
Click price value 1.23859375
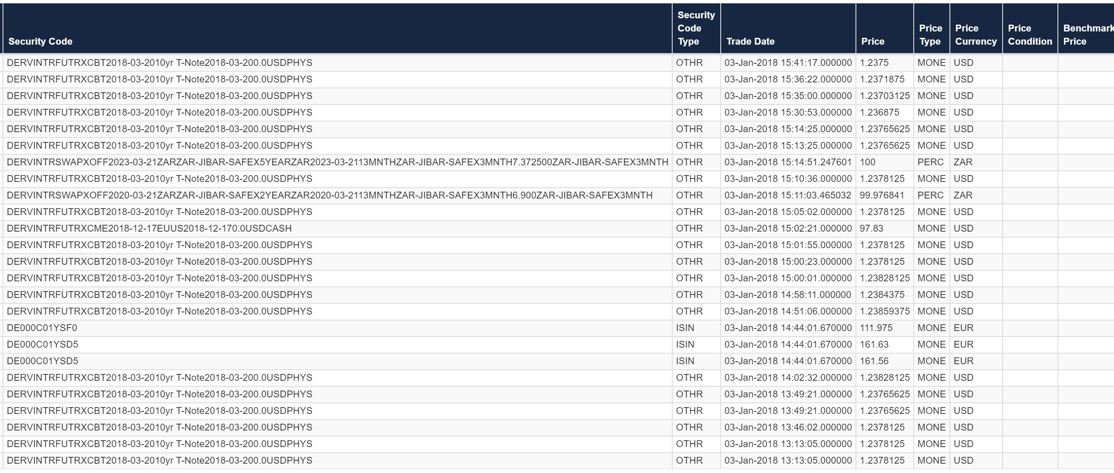(x=884, y=312)
